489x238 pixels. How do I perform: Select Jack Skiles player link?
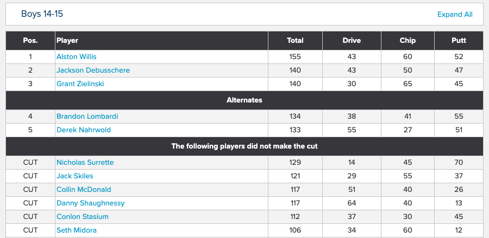click(75, 176)
